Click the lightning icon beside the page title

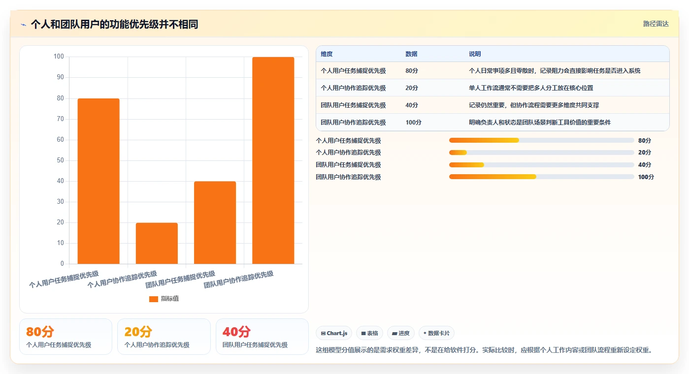point(24,25)
